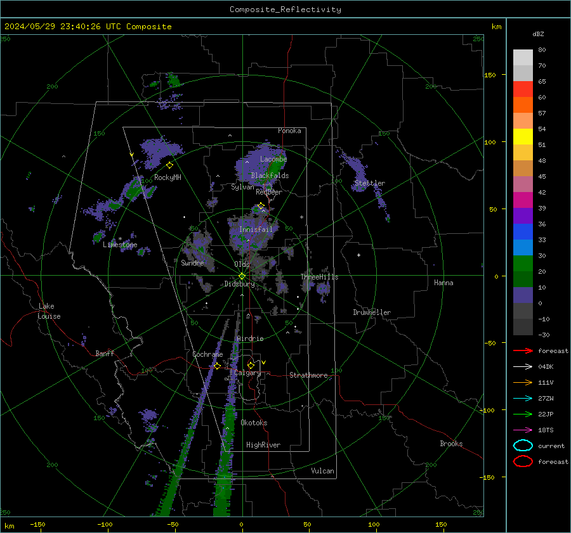Click the dBZ legend heading

pos(538,34)
